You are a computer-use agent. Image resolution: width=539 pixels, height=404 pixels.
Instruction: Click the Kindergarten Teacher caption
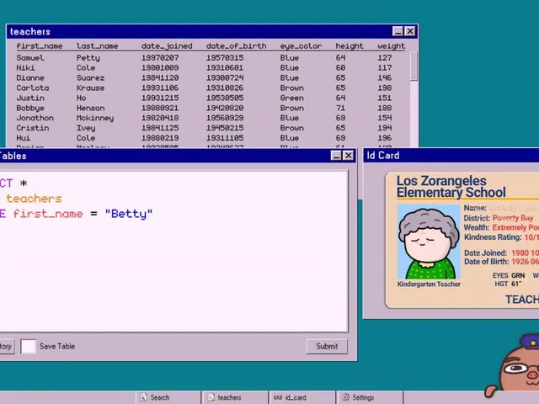pos(429,284)
